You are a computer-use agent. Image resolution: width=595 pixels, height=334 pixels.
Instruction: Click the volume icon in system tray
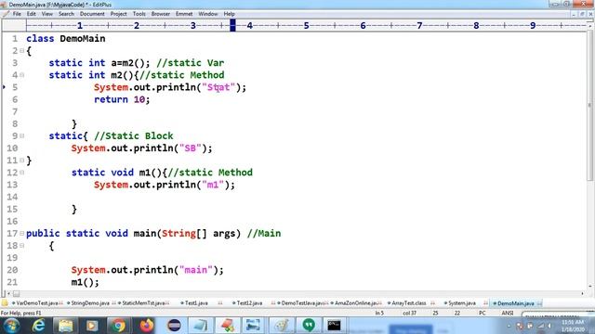coord(549,326)
